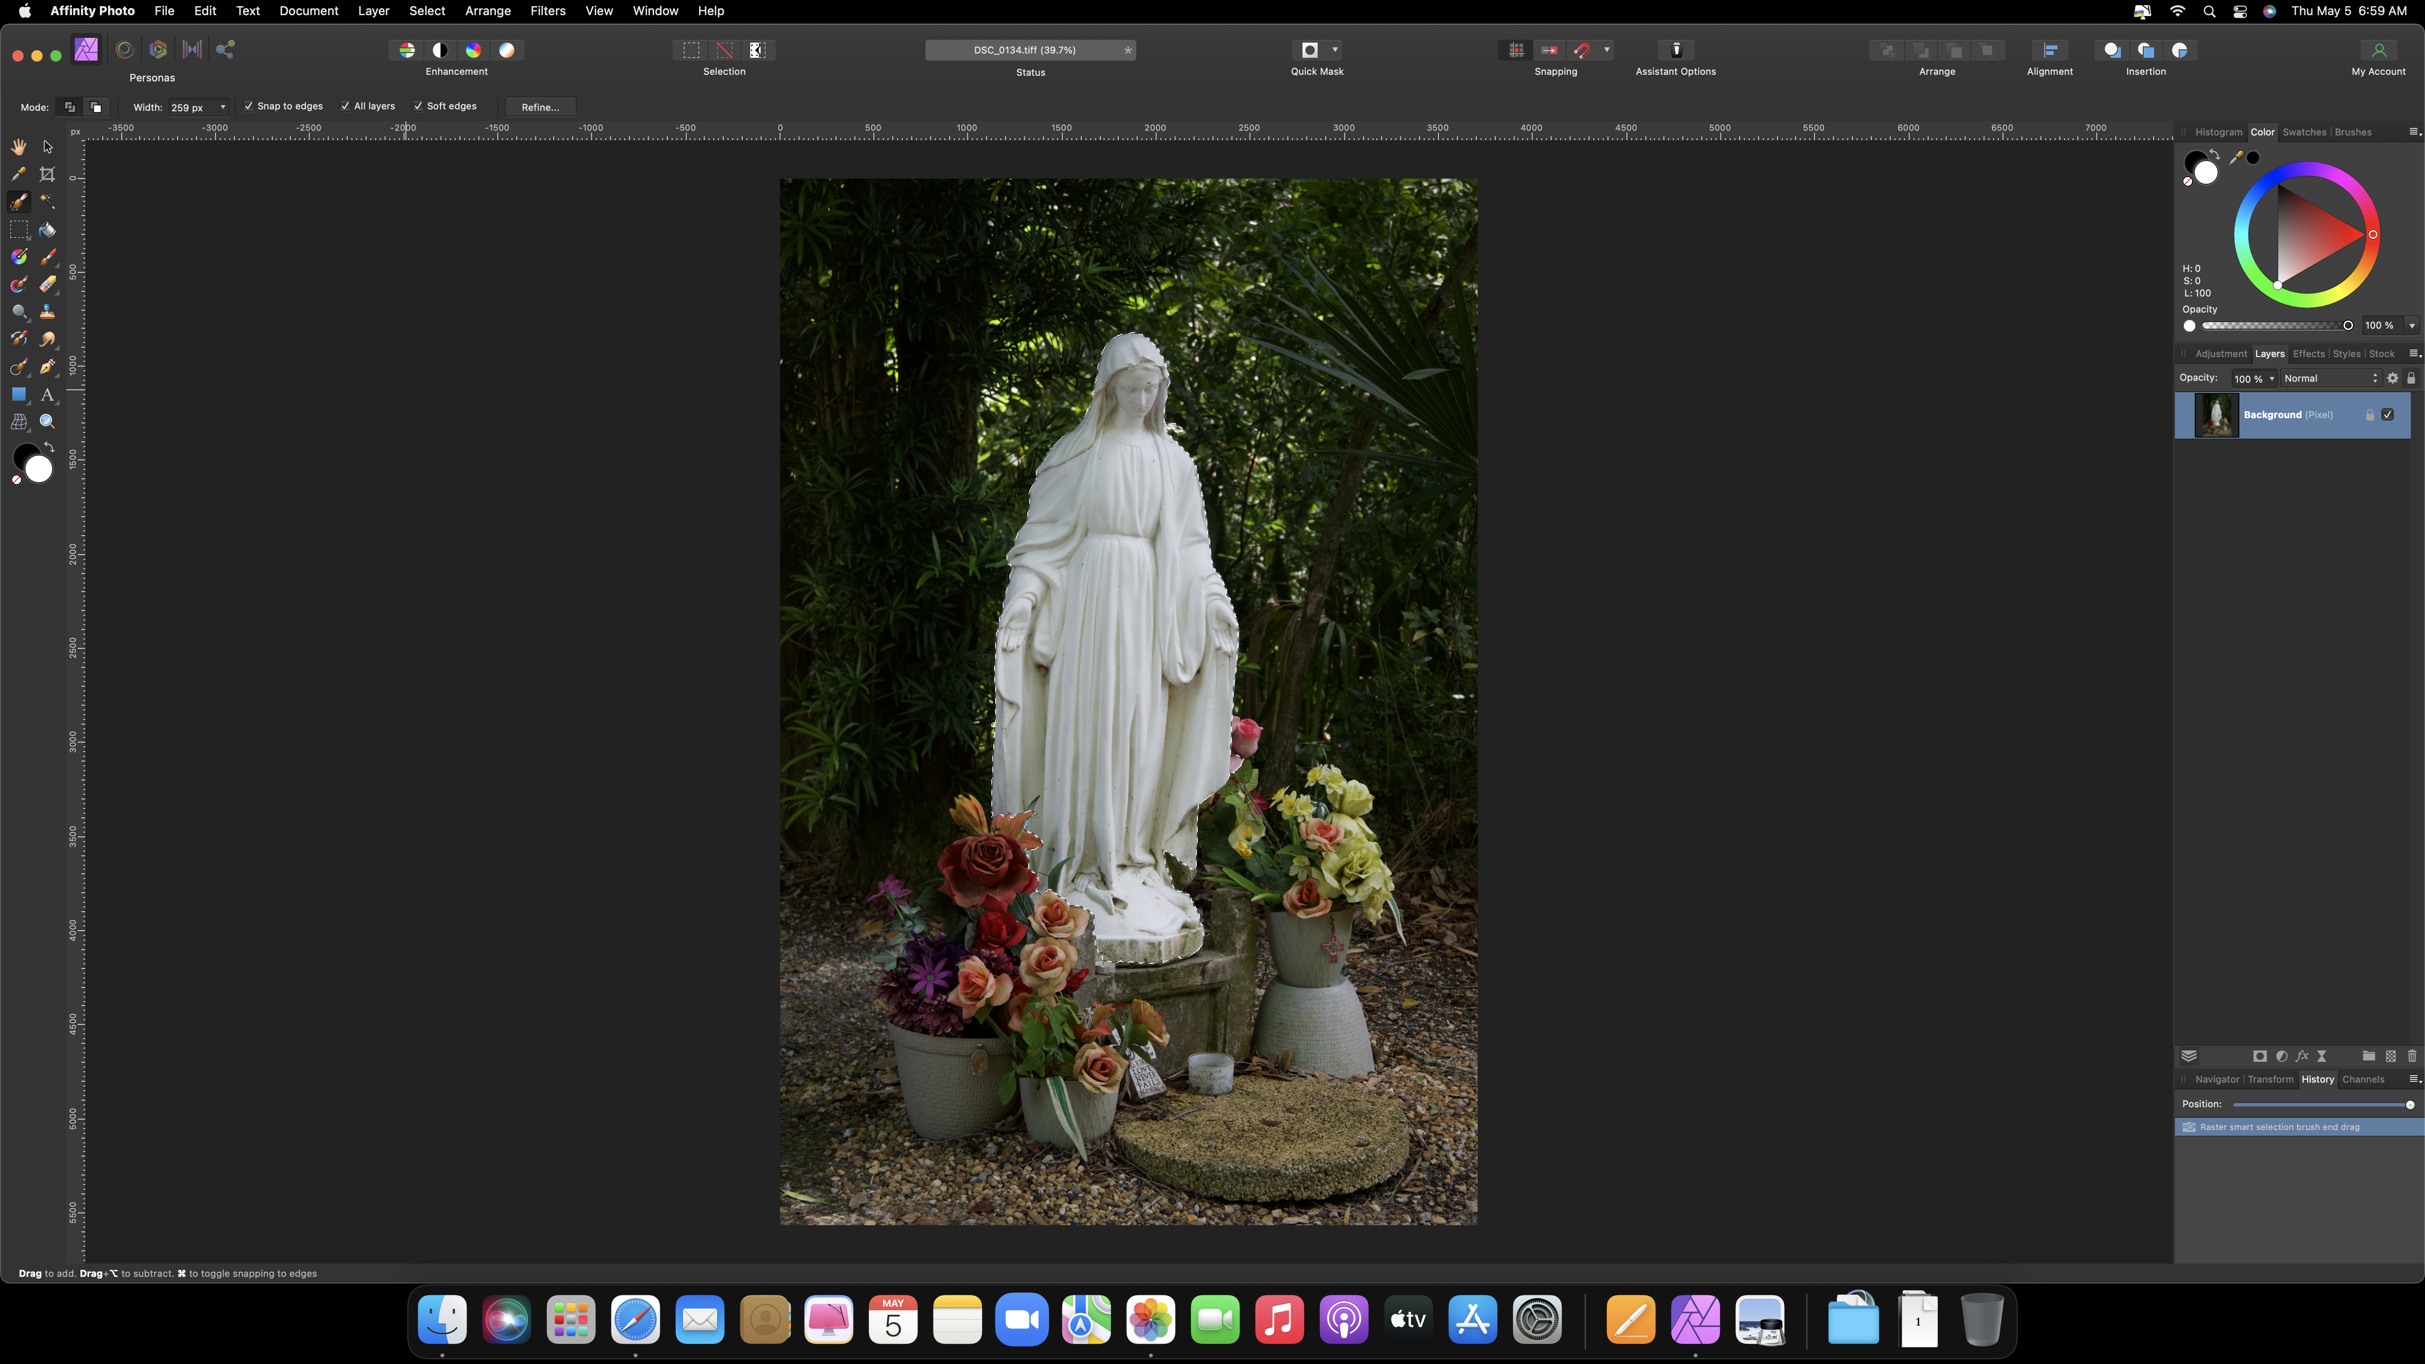Toggle Force Pixel Alignment
Screen dimensions: 2425x1364
pyautogui.click(x=1517, y=50)
